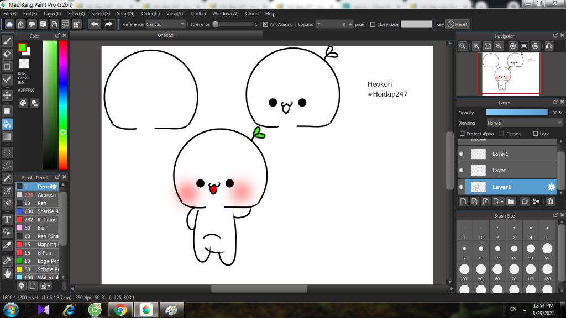
Task: Open the Reference Canvas dropdown
Action: pyautogui.click(x=165, y=24)
